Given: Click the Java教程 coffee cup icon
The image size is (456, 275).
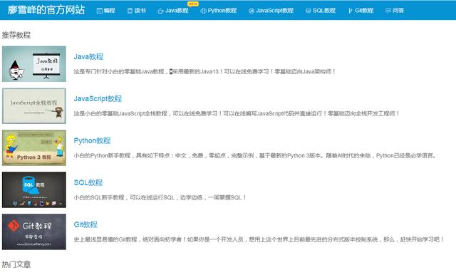Looking at the screenshot, I should pos(160,11).
